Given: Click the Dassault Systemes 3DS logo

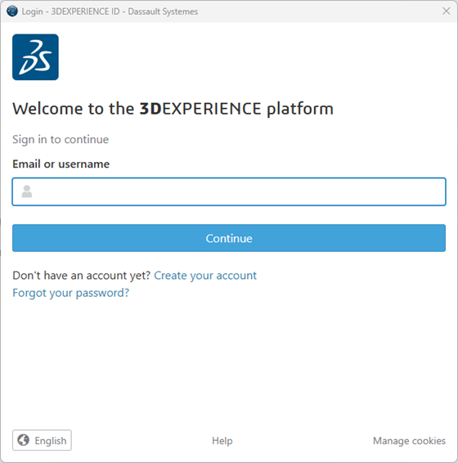Looking at the screenshot, I should pyautogui.click(x=35, y=57).
